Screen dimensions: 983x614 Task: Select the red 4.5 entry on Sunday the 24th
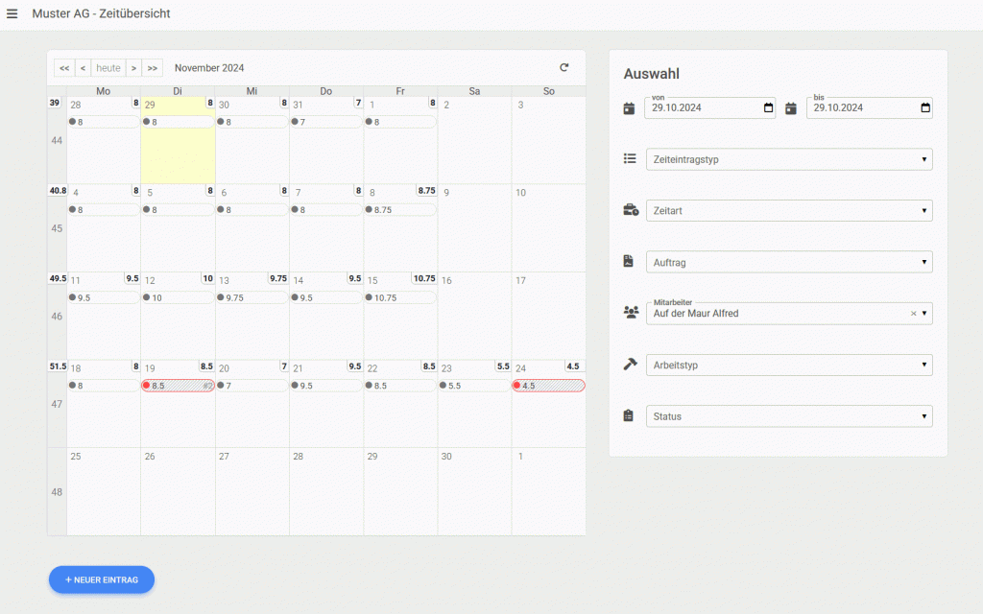(548, 386)
